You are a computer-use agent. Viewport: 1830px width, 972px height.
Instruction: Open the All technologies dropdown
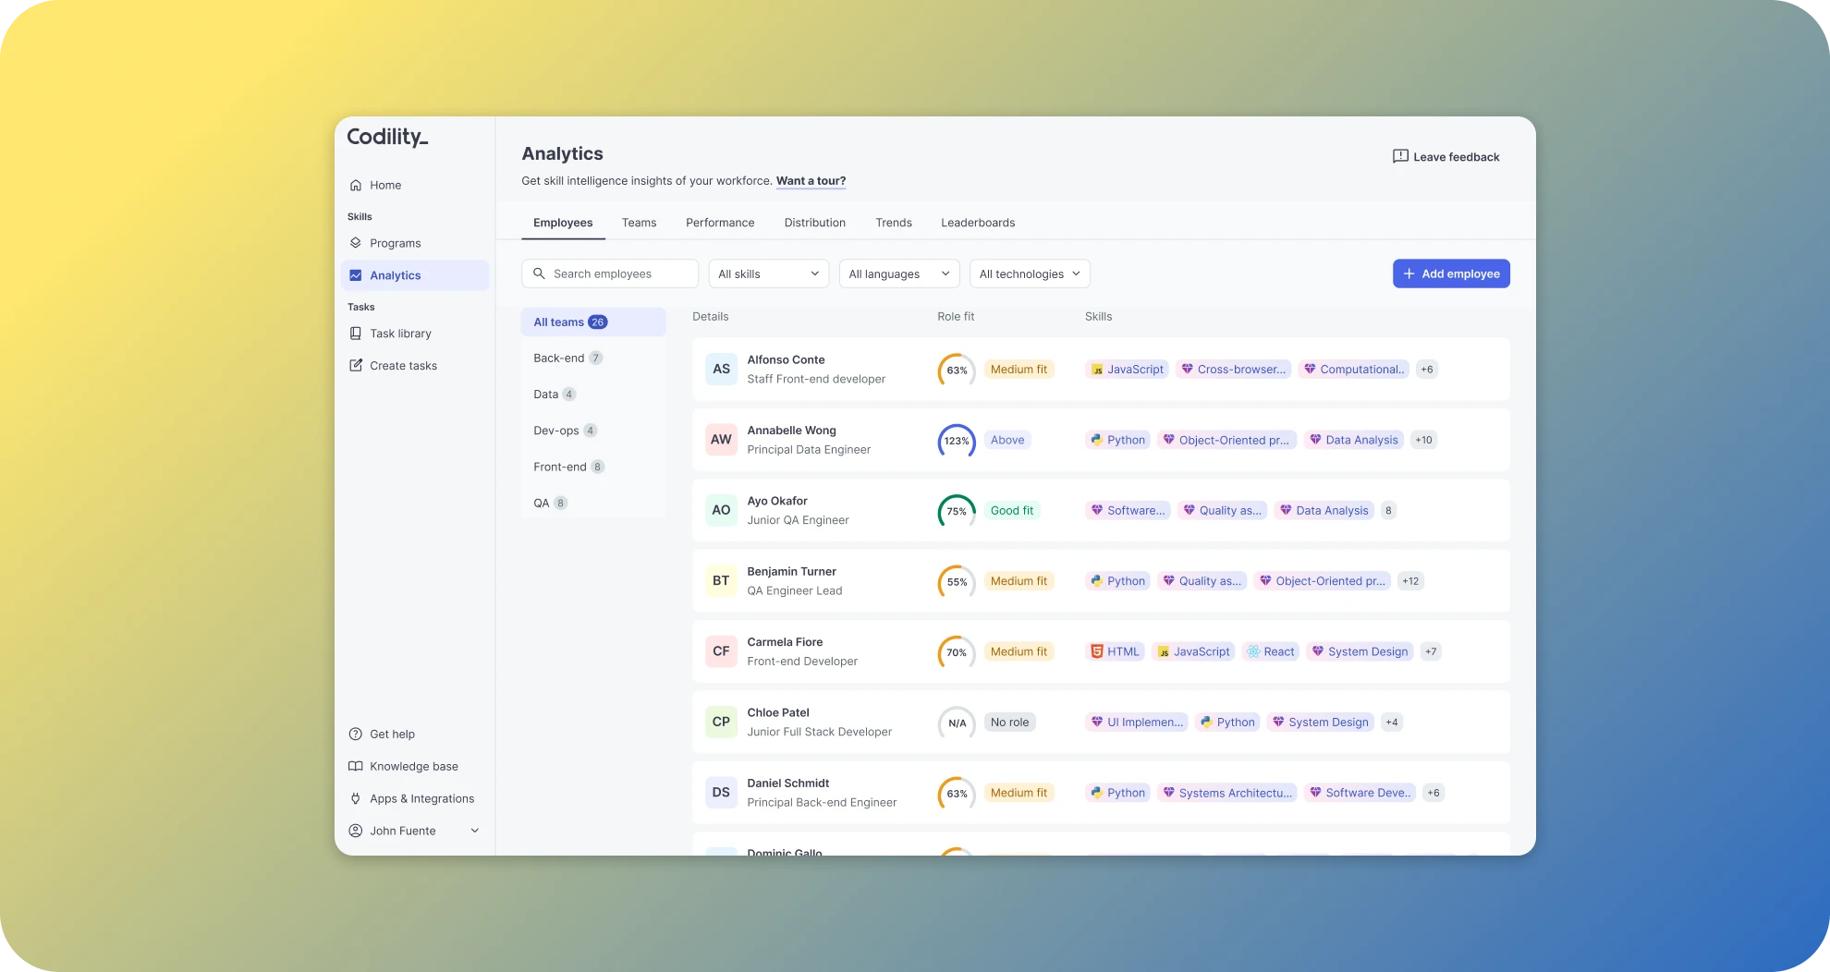(1030, 273)
